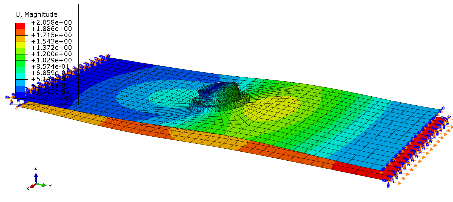
Task: Click the blue Z-axis arrow of the triad
Action: 36,178
